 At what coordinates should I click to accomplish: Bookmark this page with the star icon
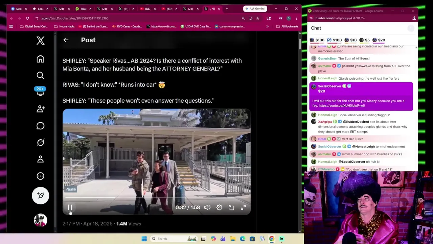[258, 18]
